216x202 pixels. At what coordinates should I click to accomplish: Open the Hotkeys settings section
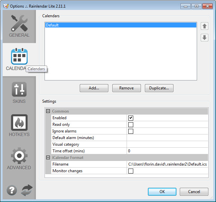pyautogui.click(x=19, y=123)
